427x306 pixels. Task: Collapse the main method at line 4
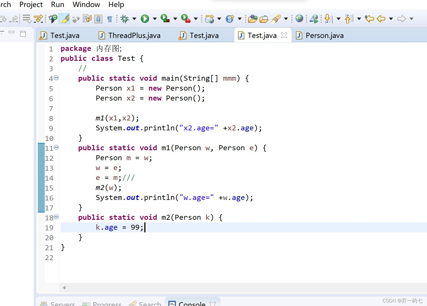(x=56, y=78)
